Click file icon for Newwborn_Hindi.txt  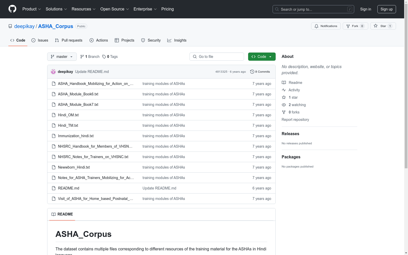(x=54, y=167)
